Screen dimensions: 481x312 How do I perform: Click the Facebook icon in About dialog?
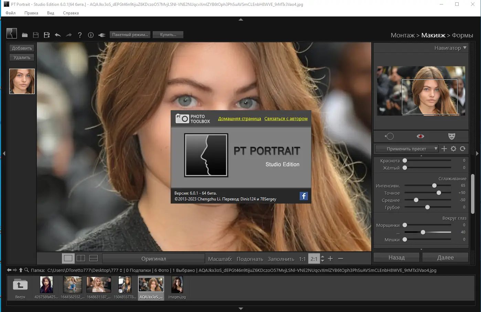pyautogui.click(x=303, y=196)
